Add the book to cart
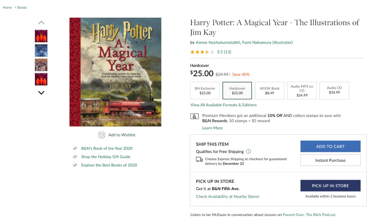This screenshot has width=374, height=221. tap(330, 146)
